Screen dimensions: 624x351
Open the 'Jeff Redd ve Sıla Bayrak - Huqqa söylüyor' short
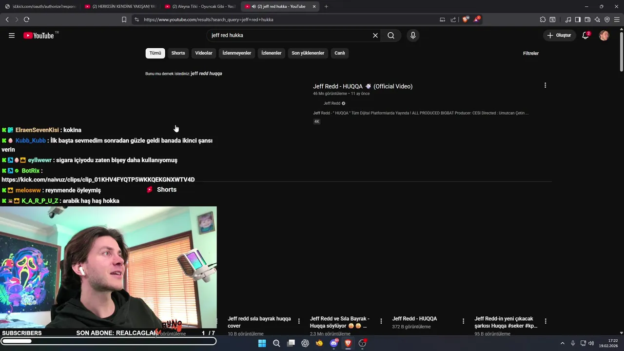[340, 322]
